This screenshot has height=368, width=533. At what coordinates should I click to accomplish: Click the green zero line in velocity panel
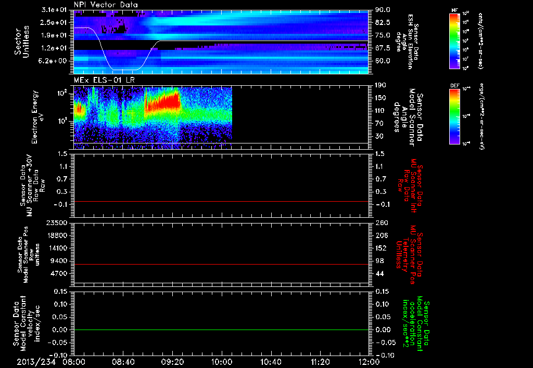click(221, 330)
